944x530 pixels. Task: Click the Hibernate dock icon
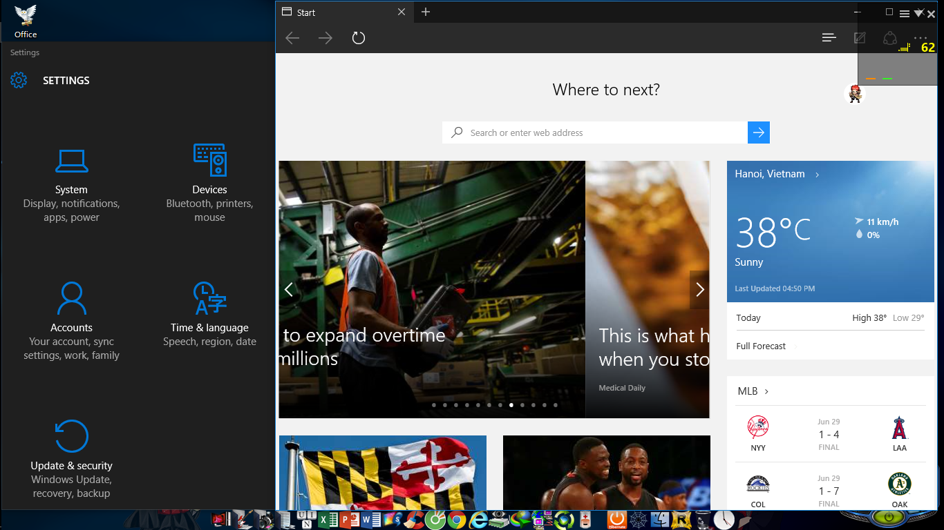pos(616,520)
